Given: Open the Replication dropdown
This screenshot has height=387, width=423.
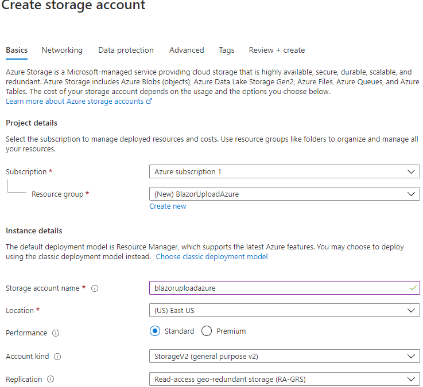Looking at the screenshot, I should [284, 379].
